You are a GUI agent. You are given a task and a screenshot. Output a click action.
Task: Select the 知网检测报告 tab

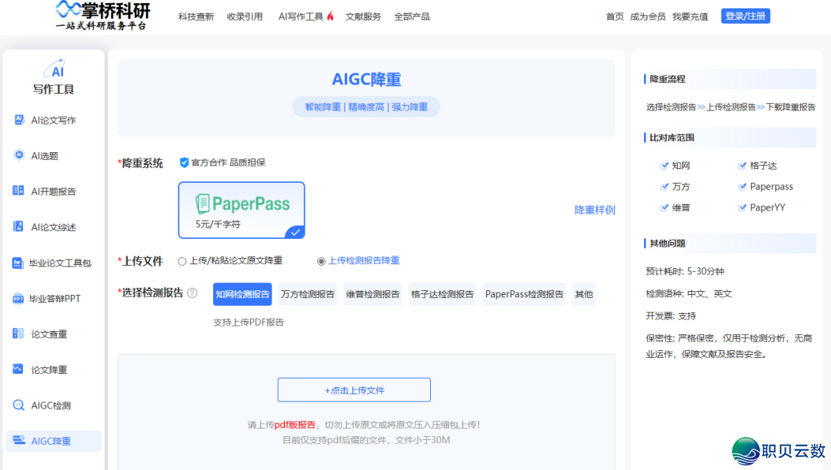(x=242, y=294)
